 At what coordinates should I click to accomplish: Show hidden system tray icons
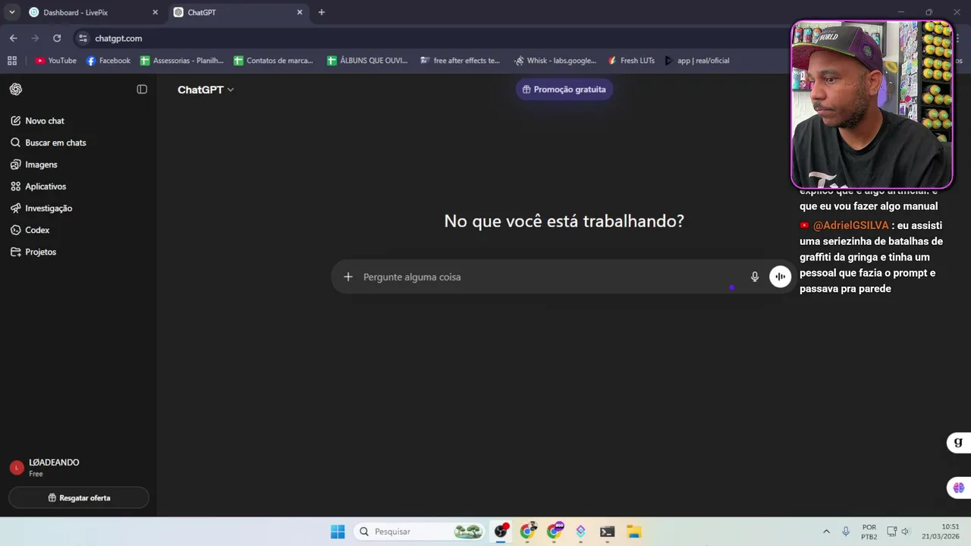[x=826, y=532]
